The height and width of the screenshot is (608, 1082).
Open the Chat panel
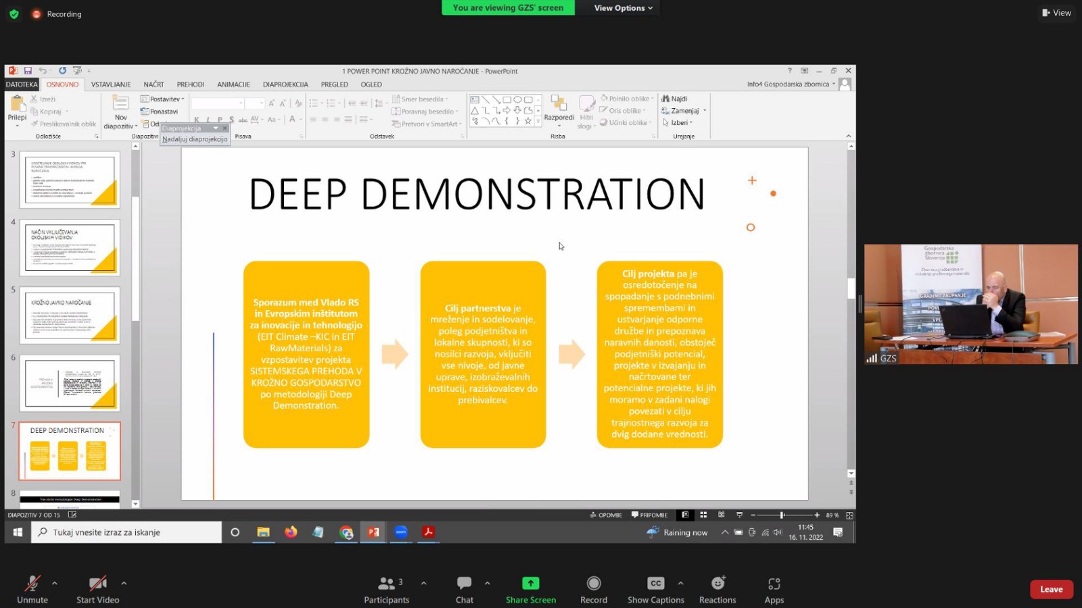click(x=464, y=583)
